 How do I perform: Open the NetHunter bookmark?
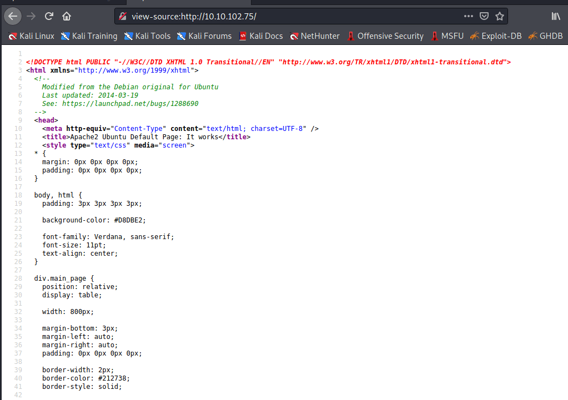point(314,36)
